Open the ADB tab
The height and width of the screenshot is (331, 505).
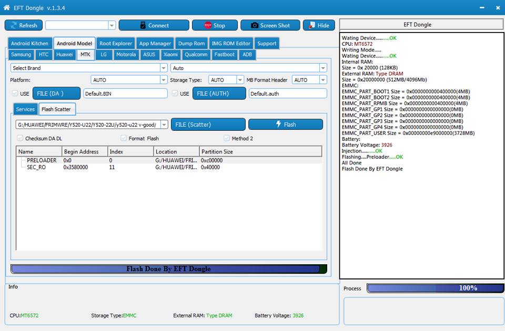tap(247, 55)
